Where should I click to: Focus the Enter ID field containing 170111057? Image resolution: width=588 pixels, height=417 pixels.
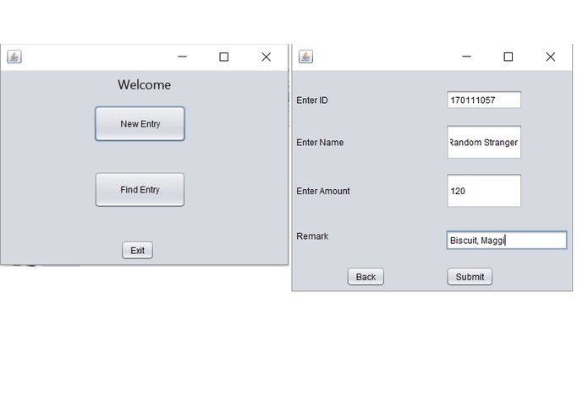click(x=484, y=100)
